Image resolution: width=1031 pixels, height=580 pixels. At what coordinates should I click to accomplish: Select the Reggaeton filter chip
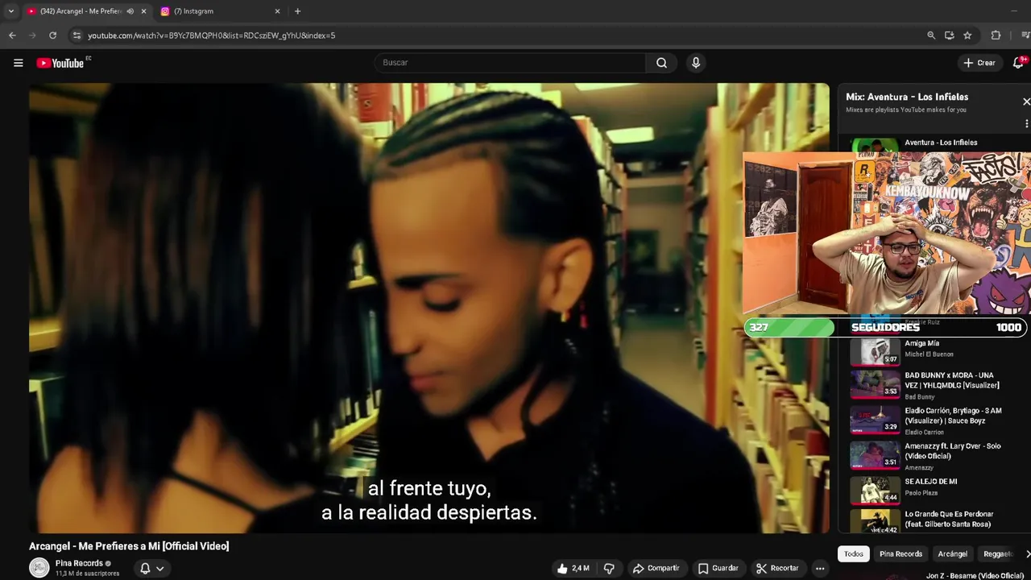(x=999, y=553)
